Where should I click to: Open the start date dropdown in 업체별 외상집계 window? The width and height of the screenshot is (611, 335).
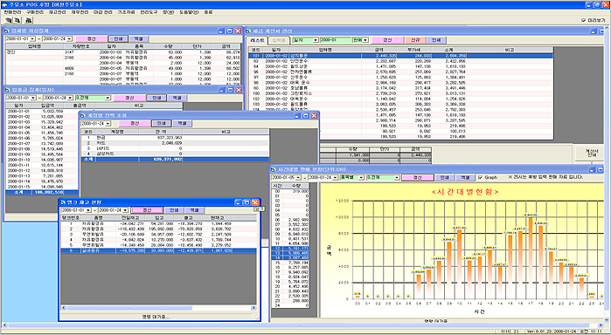(x=32, y=39)
